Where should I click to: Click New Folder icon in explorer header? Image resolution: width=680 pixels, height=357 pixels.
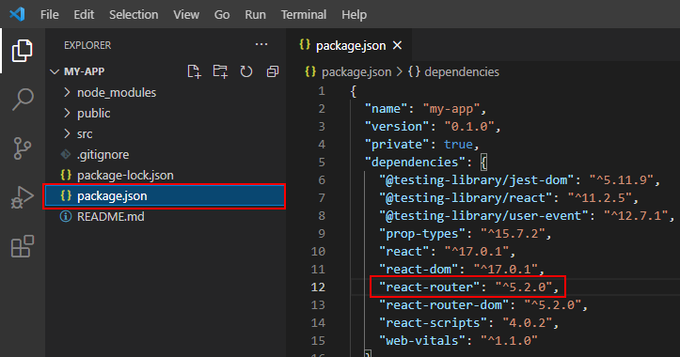[x=220, y=71]
